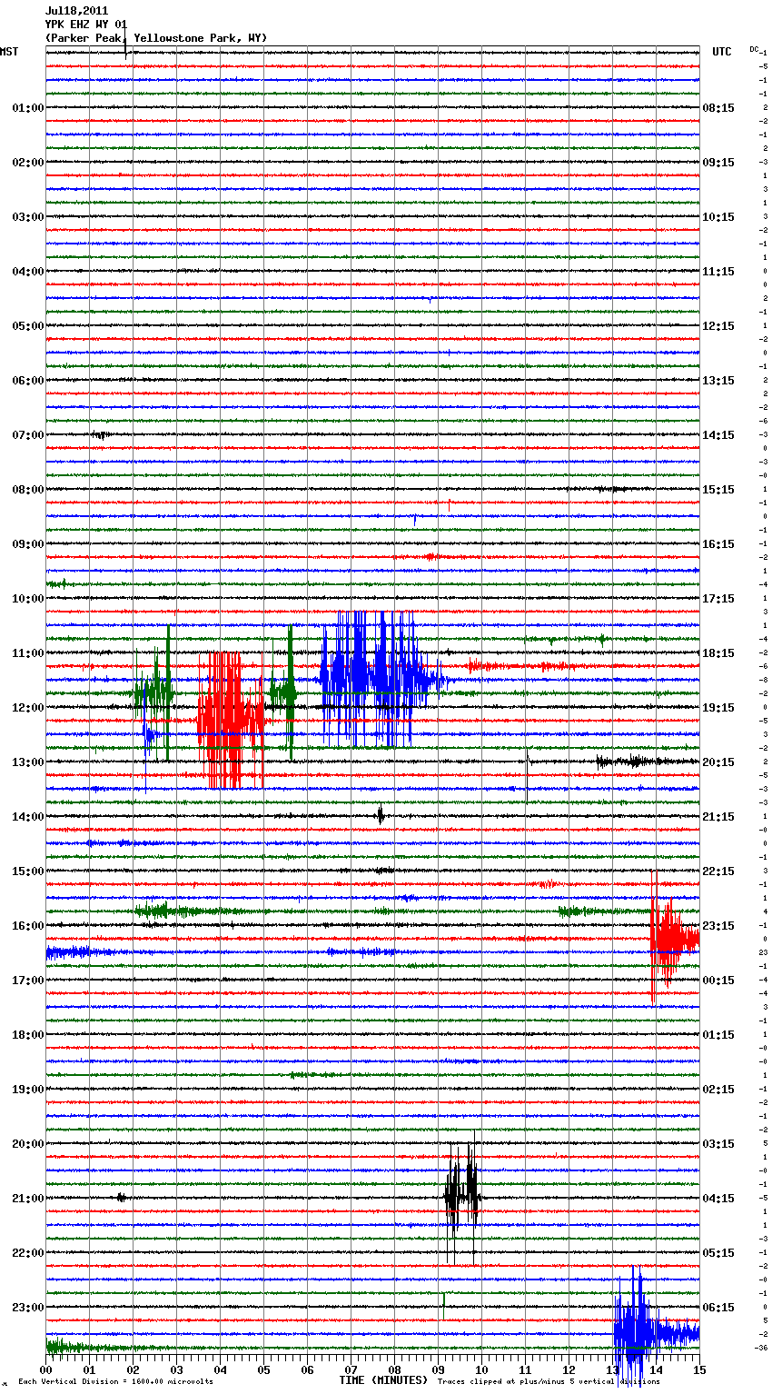The image size is (772, 1394).
Task: Select the 08:00 MST row label
Action: coord(28,490)
